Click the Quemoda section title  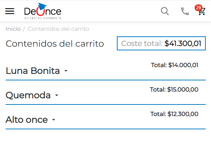tap(28, 95)
